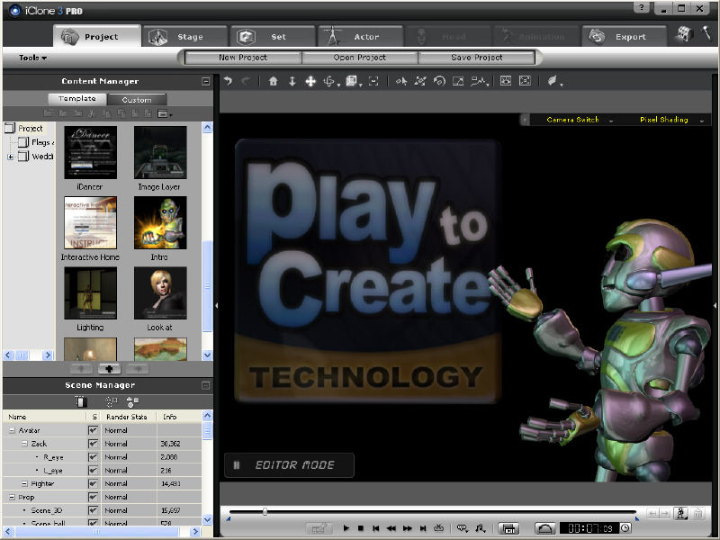Image resolution: width=720 pixels, height=540 pixels.
Task: Click the Home camera view icon
Action: click(x=274, y=81)
